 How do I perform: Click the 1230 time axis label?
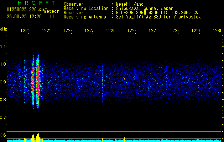coord(218,31)
